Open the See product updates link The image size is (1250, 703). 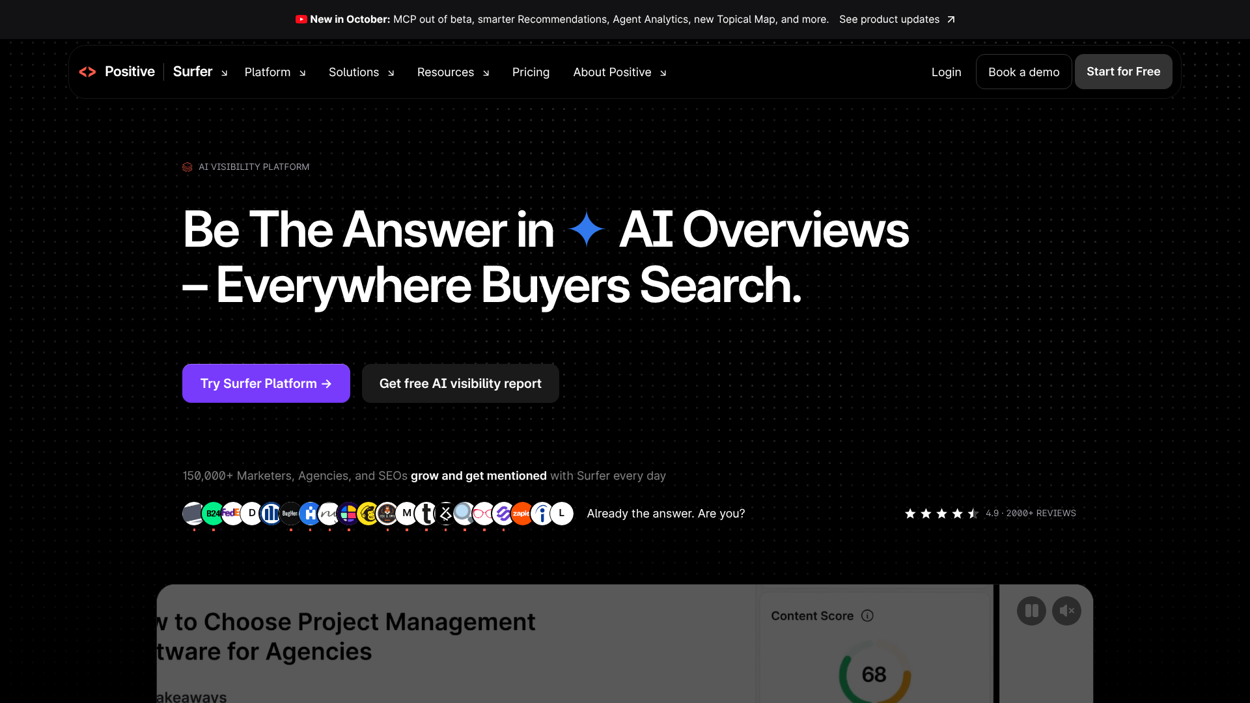897,20
